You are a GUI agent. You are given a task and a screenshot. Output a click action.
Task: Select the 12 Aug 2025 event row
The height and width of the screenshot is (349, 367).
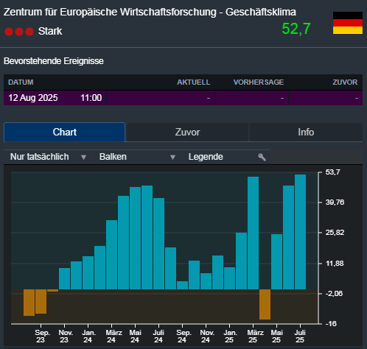point(183,98)
